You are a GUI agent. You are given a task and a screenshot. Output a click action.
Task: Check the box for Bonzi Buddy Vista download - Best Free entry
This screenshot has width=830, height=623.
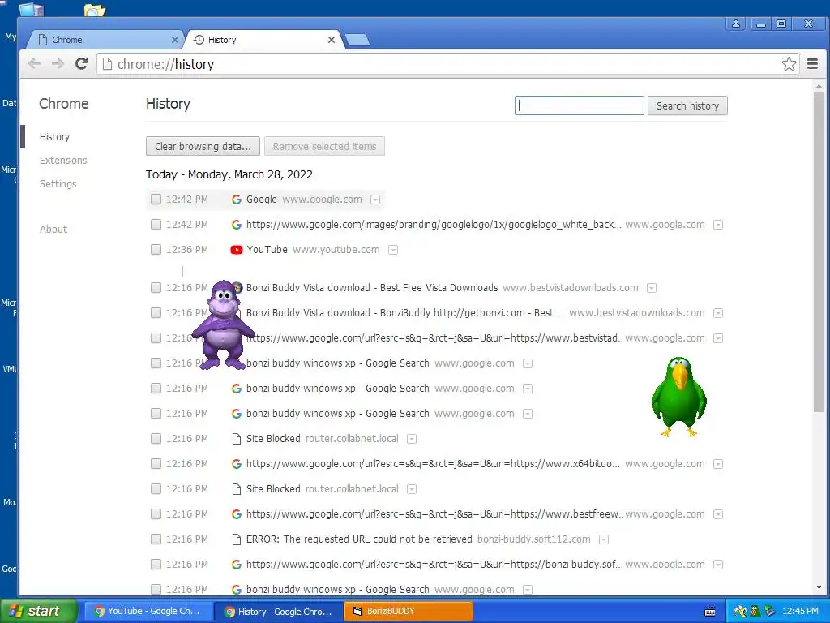point(156,288)
